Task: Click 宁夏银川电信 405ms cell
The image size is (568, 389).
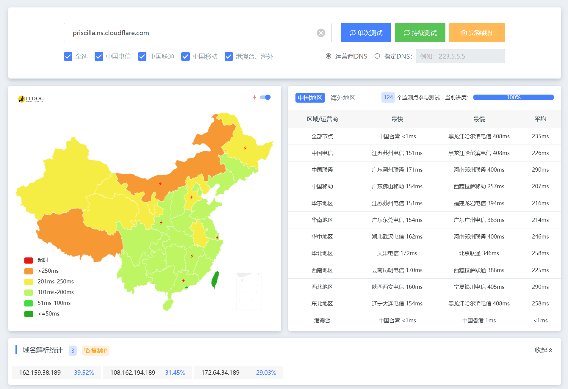Action: tap(479, 287)
